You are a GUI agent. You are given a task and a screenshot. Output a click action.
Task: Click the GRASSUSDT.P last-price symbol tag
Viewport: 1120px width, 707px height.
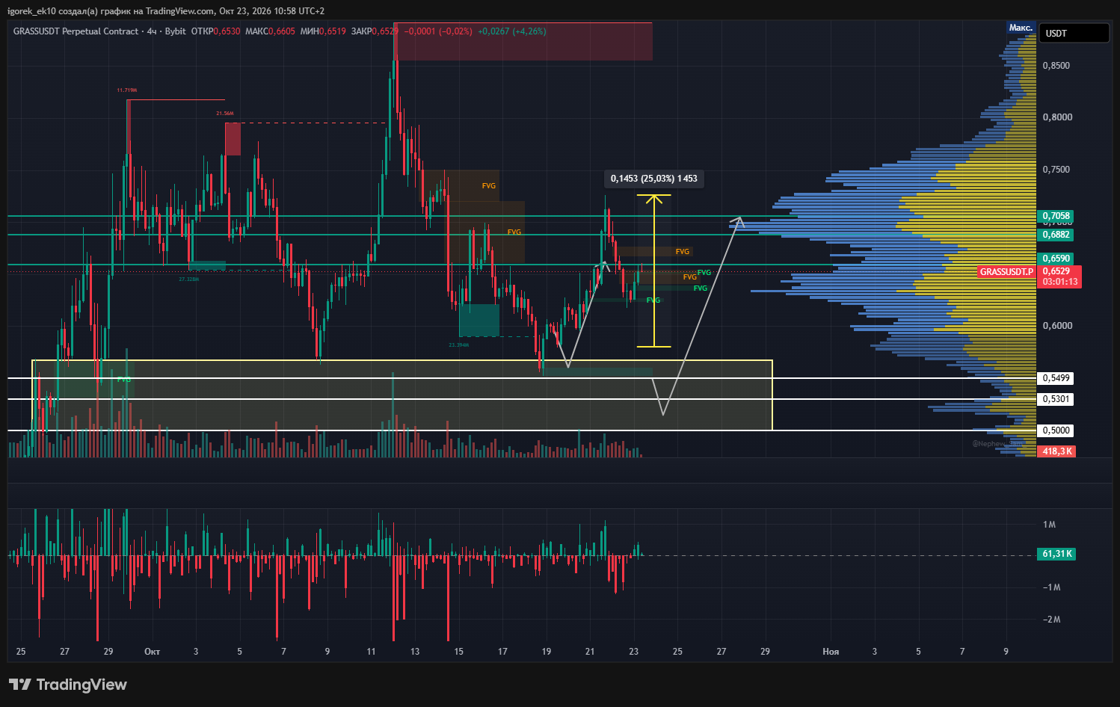point(1006,272)
